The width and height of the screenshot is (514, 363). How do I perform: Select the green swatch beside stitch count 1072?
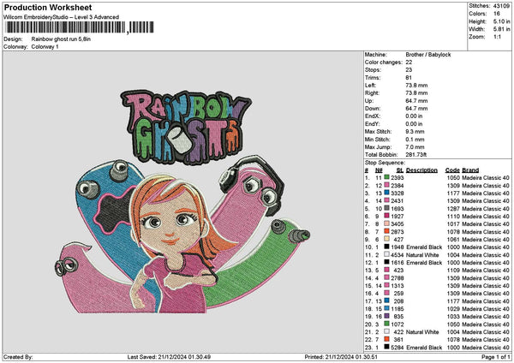(x=387, y=324)
